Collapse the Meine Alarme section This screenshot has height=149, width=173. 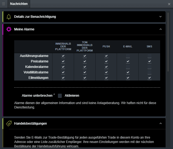pyautogui.click(x=160, y=29)
